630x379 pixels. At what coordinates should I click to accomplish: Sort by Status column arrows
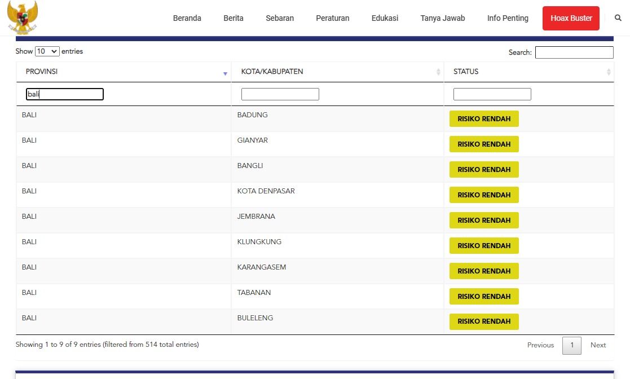click(x=609, y=72)
